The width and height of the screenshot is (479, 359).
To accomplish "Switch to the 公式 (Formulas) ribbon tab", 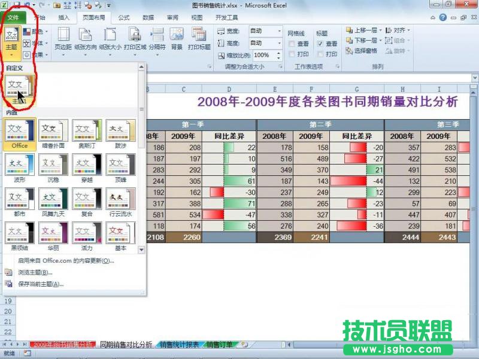I will [123, 17].
